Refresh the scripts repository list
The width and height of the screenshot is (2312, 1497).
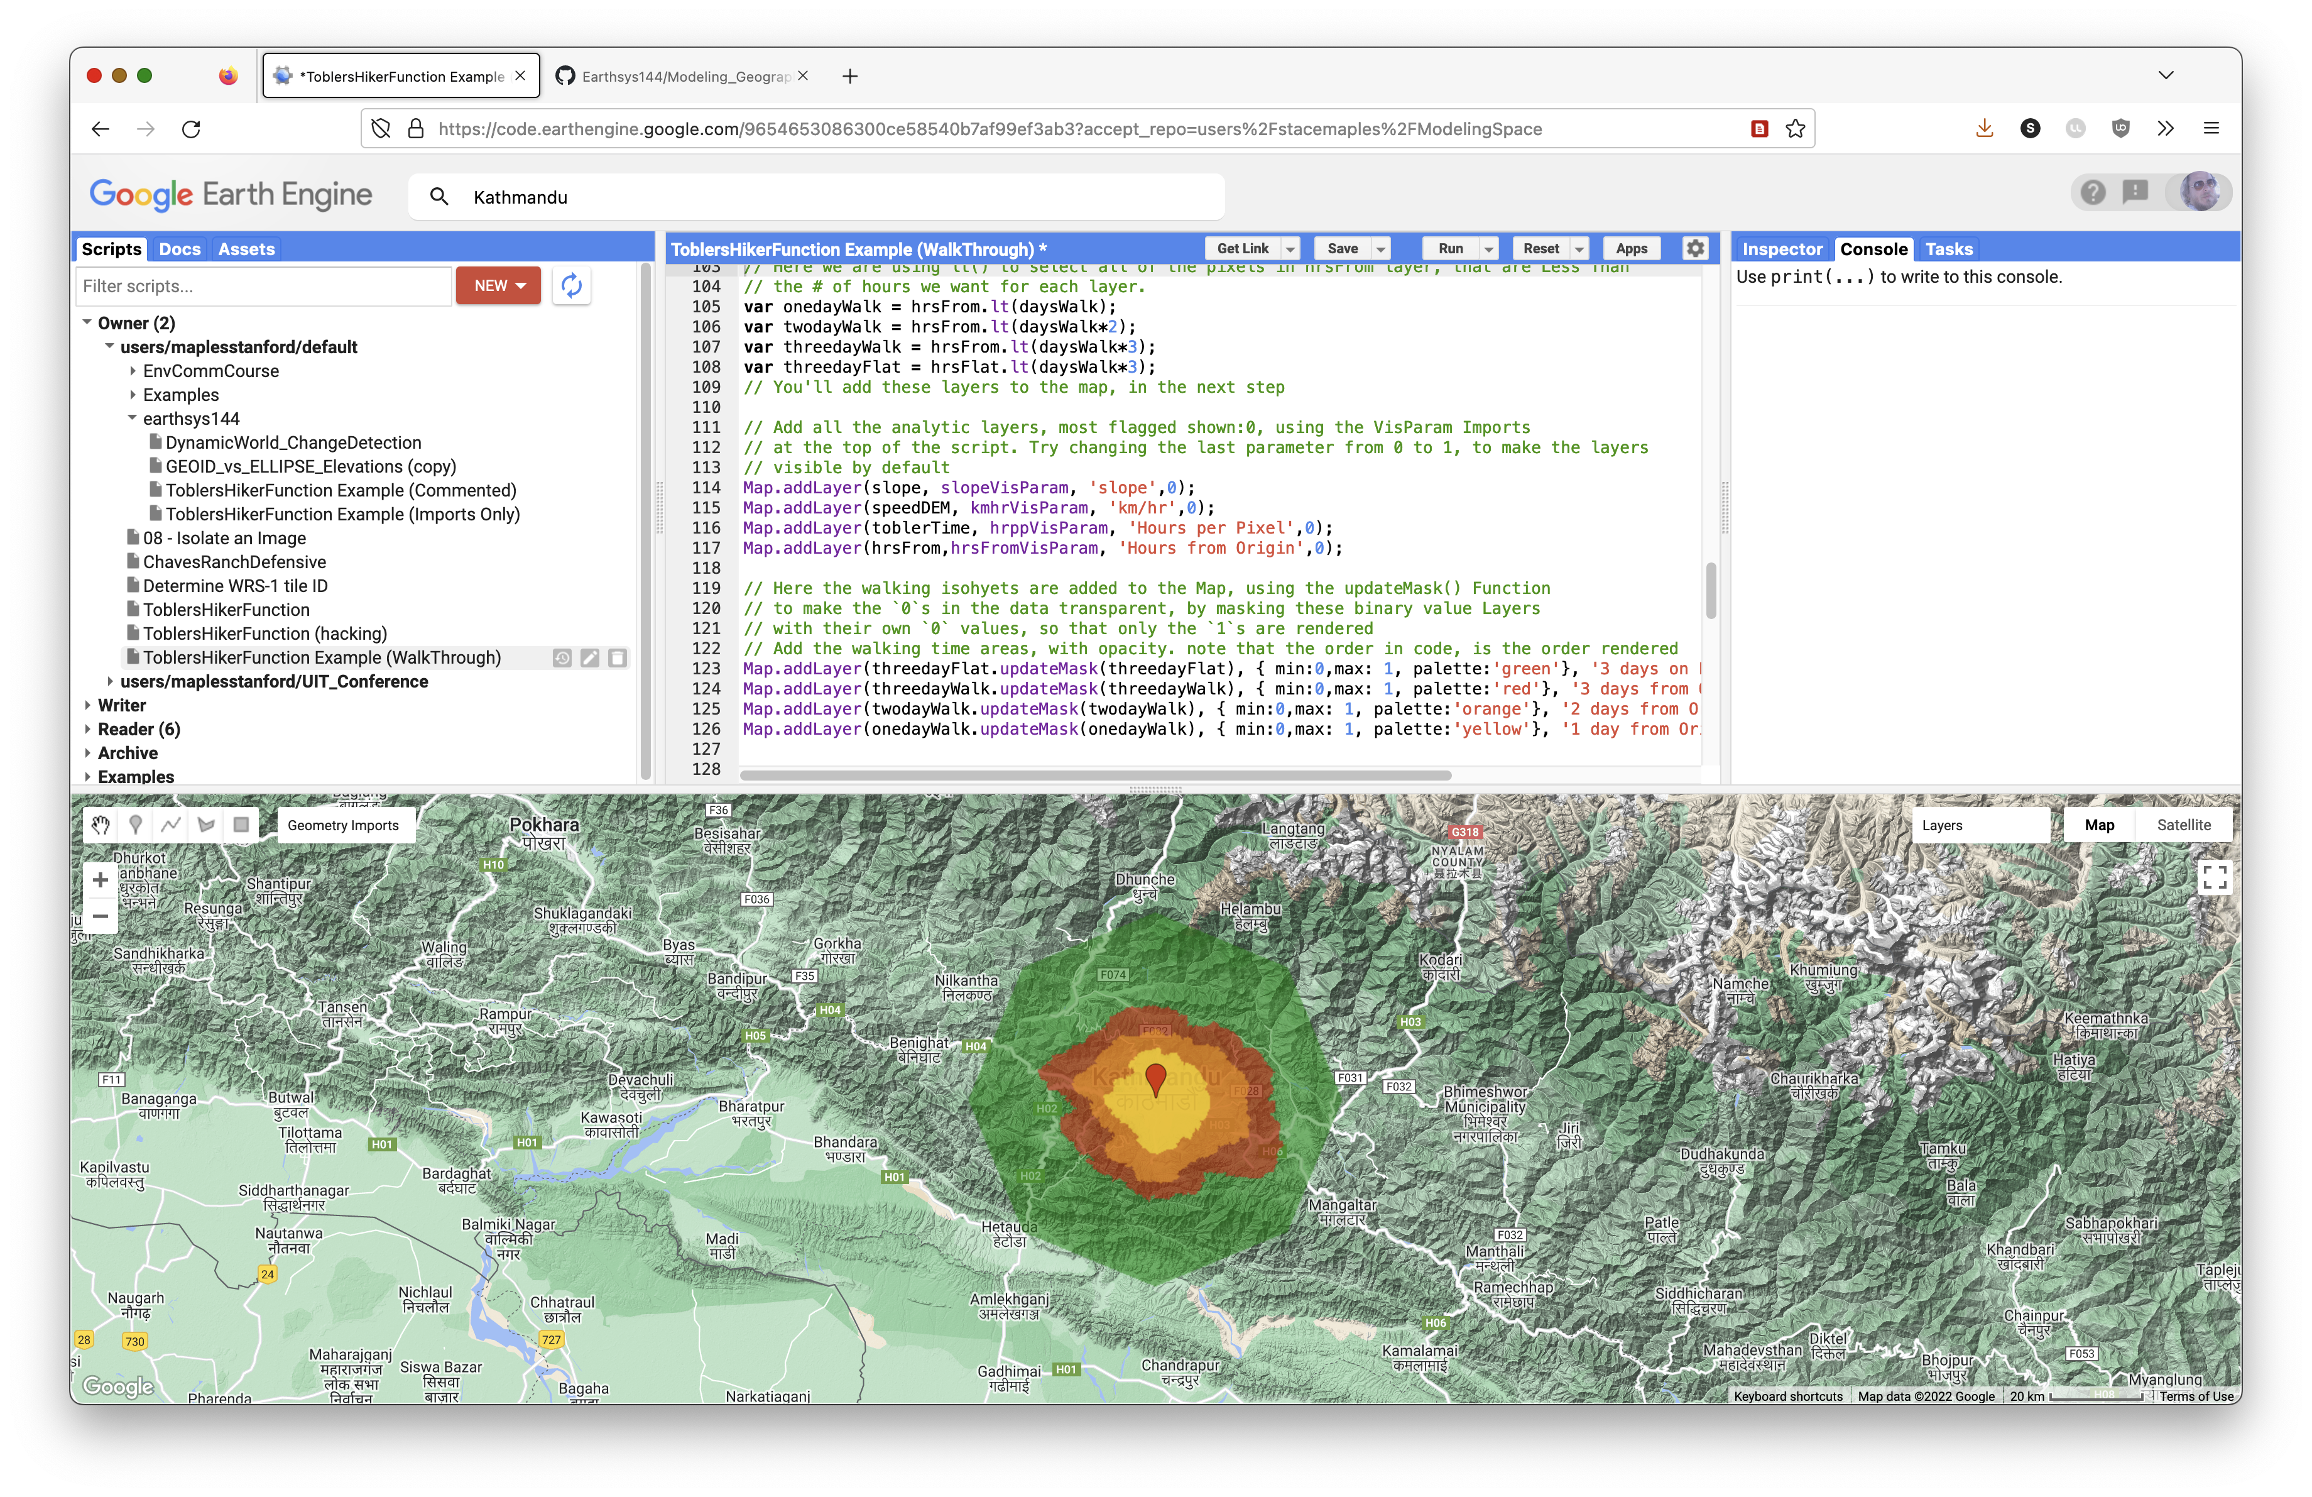pos(571,285)
